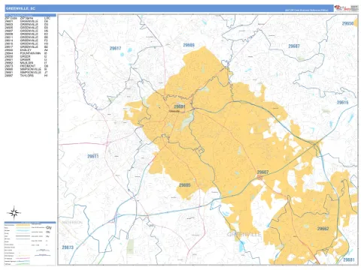This screenshot has width=361, height=270.
Task: Click the 29673 ZIP label on the map
Action: (x=68, y=247)
